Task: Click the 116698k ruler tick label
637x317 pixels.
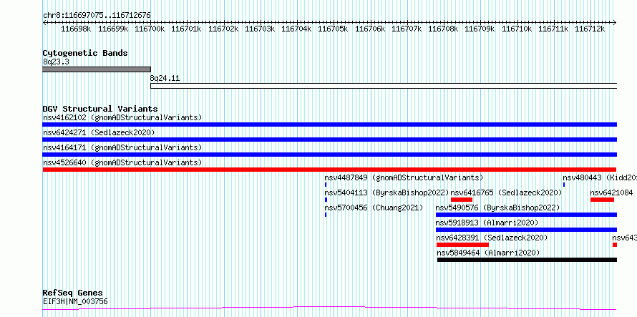Action: (x=76, y=29)
